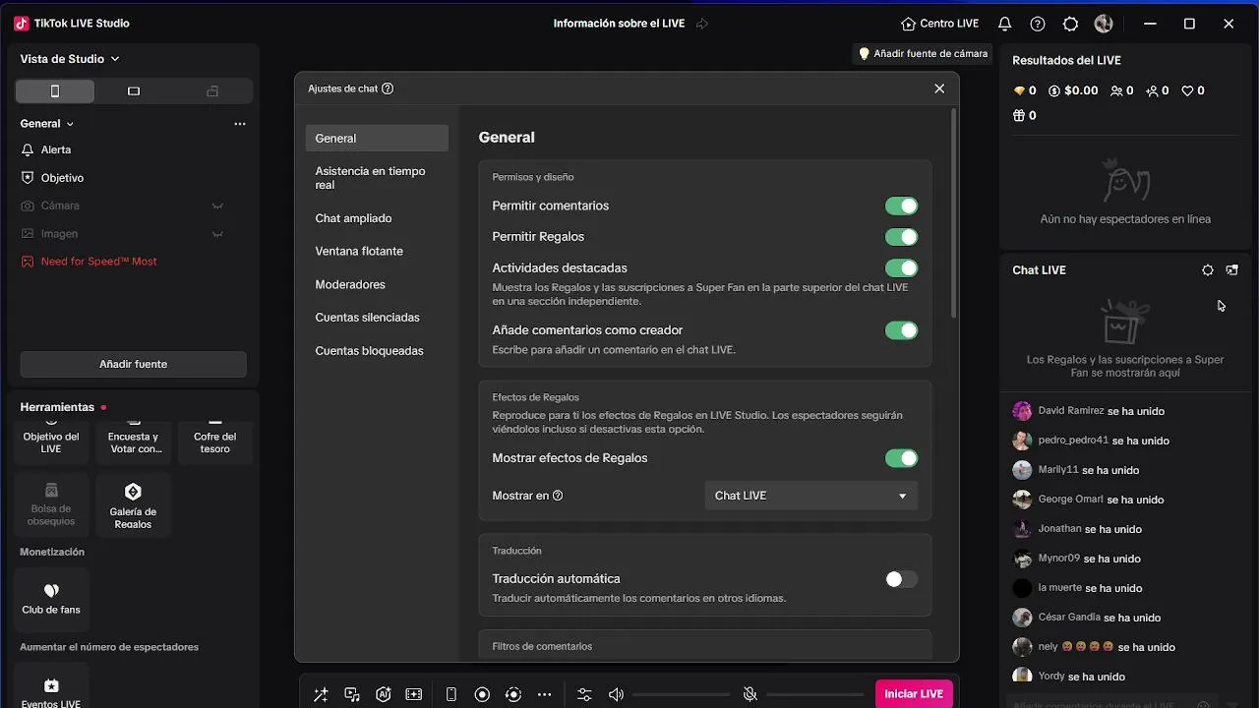This screenshot has height=708, width=1259.
Task: Click the dashed-circle replay record icon
Action: 513,694
